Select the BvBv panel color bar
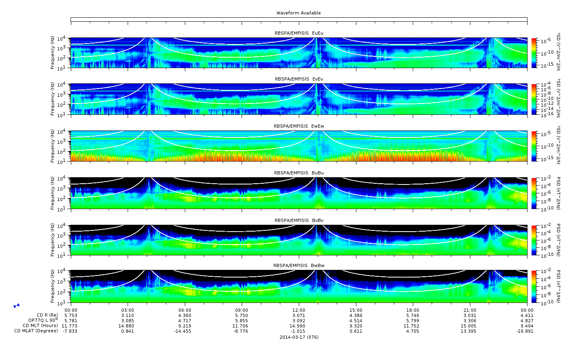The height and width of the screenshot is (346, 567). (x=534, y=240)
